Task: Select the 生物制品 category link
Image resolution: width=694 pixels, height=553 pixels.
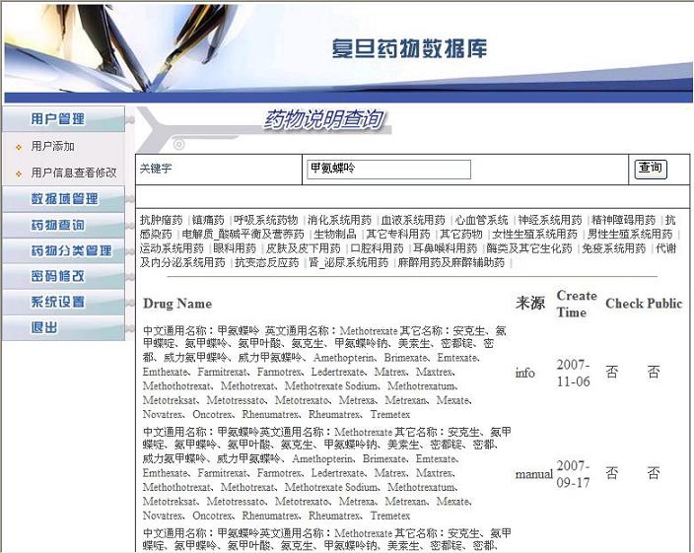Action: (335, 235)
